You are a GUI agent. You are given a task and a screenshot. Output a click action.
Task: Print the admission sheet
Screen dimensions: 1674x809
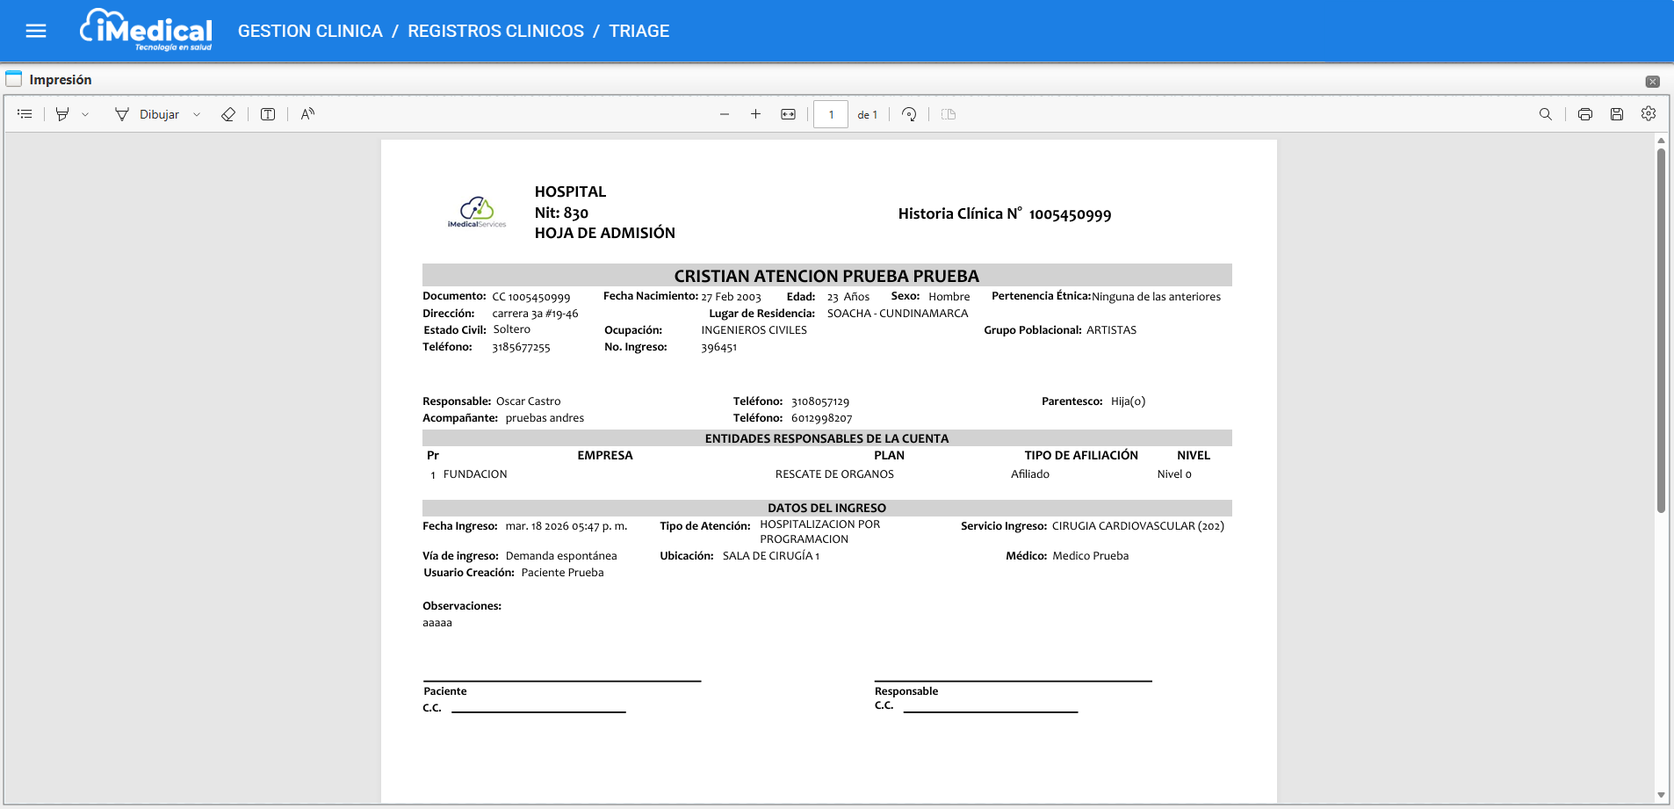pyautogui.click(x=1584, y=114)
